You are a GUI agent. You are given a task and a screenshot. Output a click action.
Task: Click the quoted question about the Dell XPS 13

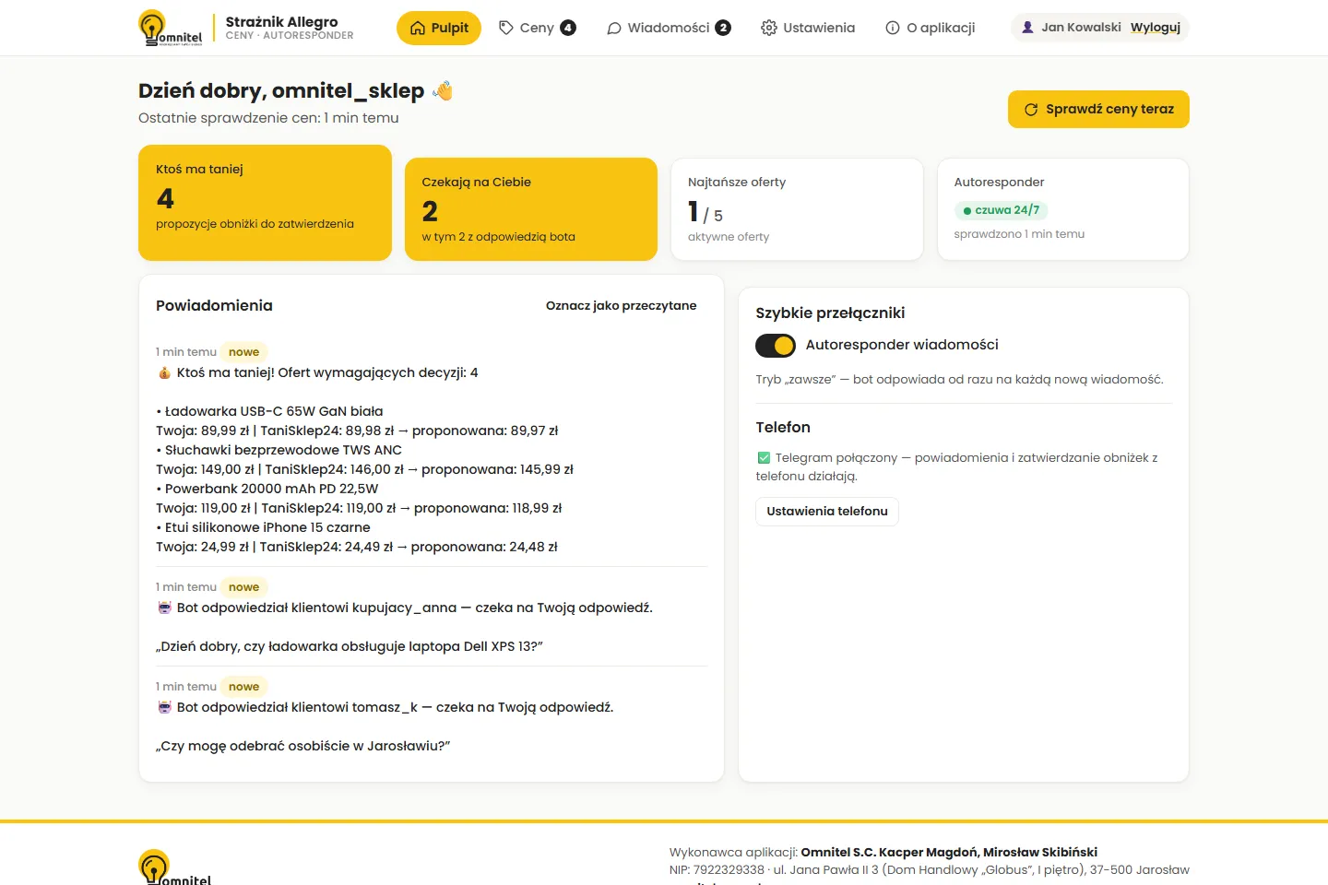350,646
